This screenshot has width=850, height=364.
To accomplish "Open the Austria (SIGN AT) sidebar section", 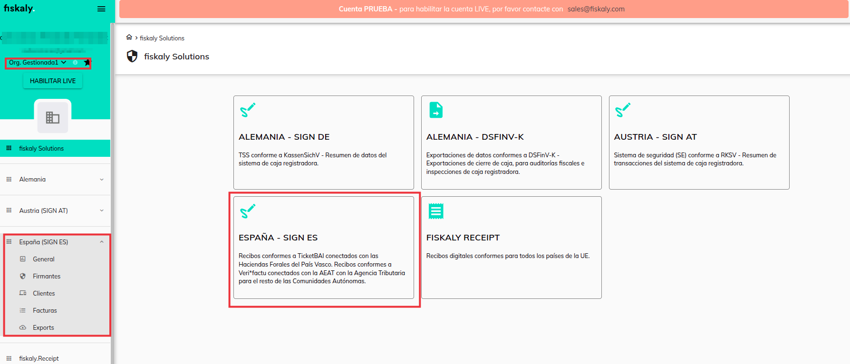I will point(55,211).
